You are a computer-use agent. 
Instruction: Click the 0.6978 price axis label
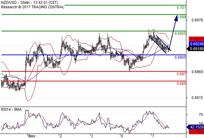pyautogui.click(x=197, y=20)
